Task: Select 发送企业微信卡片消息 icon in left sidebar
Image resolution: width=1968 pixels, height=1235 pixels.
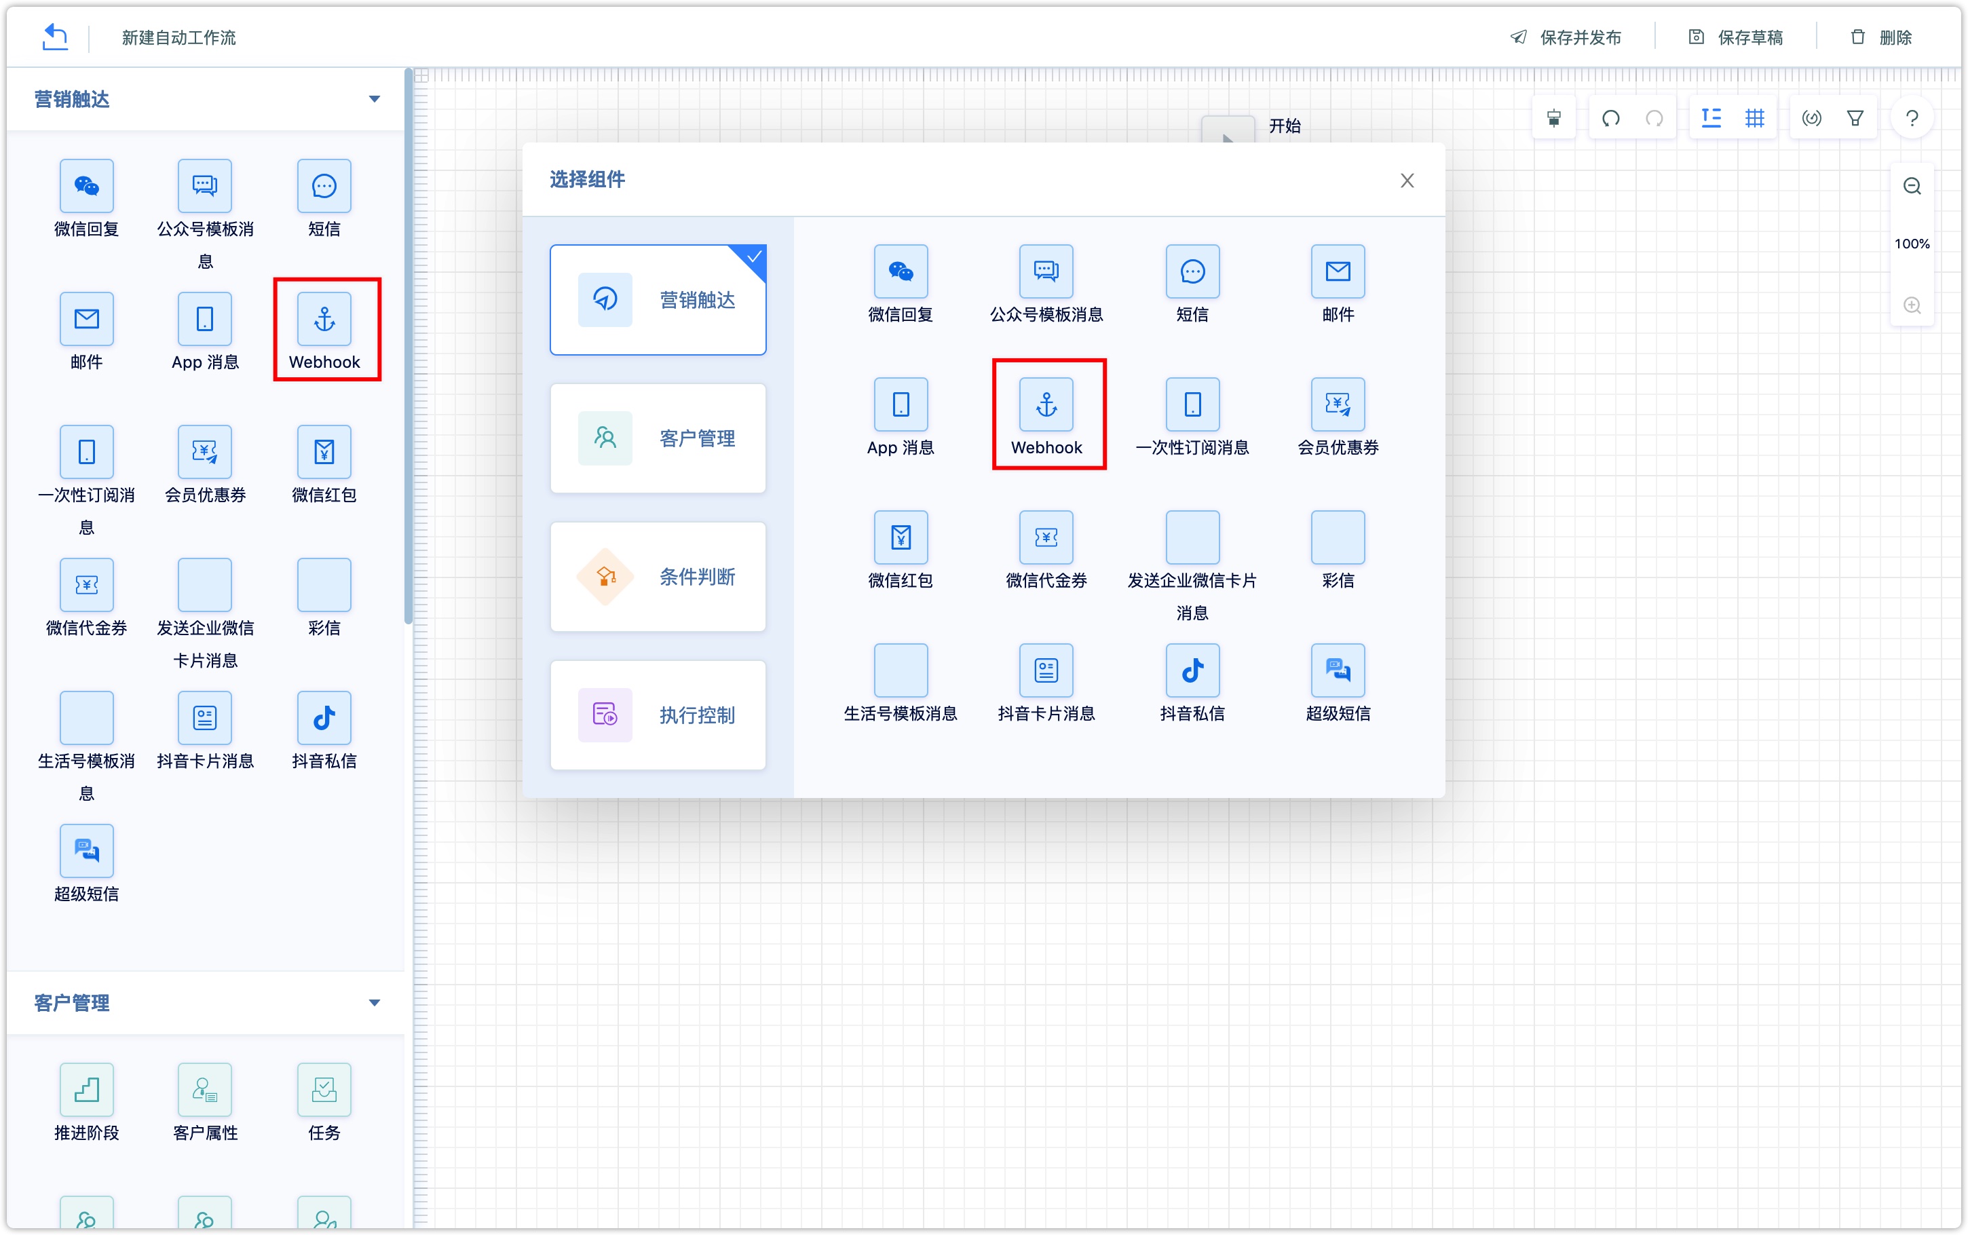Action: [205, 585]
